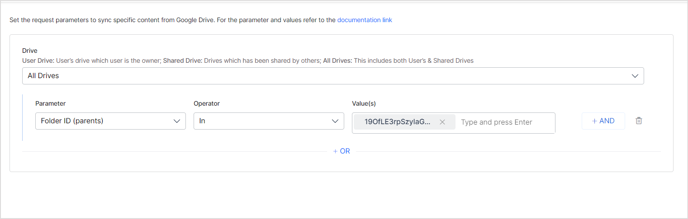
Task: Click the chevron arrow on the All Drives selector
Action: click(635, 76)
